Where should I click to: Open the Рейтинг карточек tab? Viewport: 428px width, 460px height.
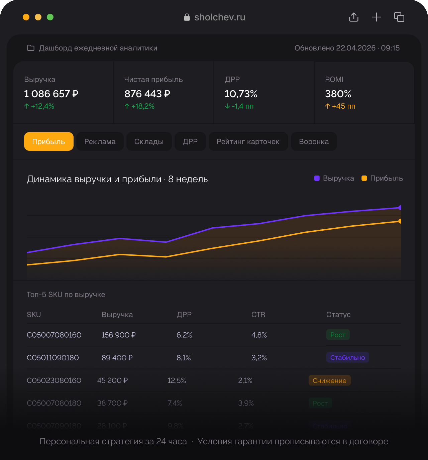click(248, 141)
